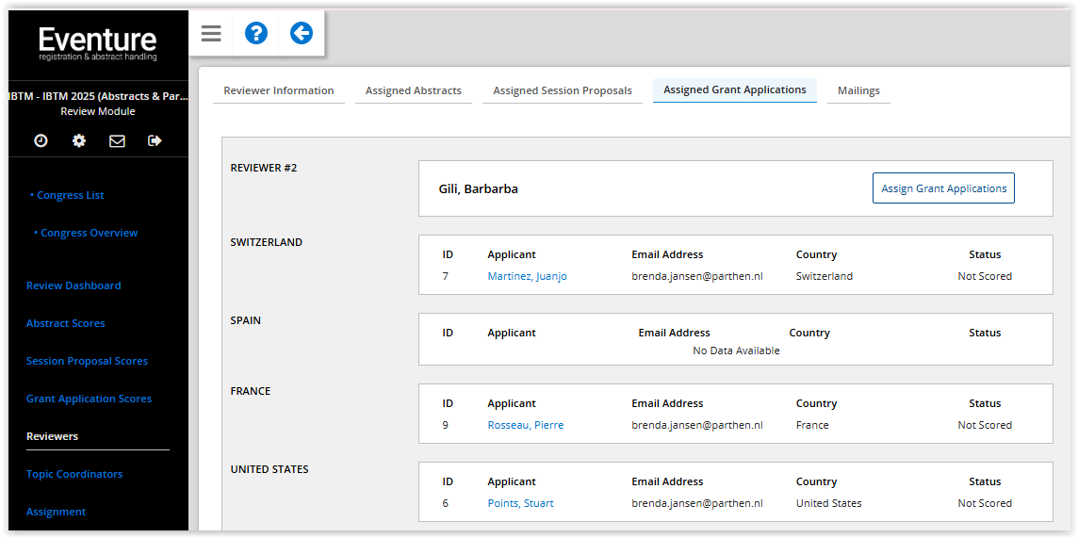Click ID 7 in Switzerland table
Screen dimensions: 1078x538
[x=446, y=276]
